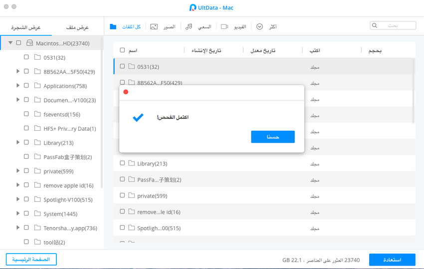Tick the 0531(32) checkbox in table

click(122, 66)
